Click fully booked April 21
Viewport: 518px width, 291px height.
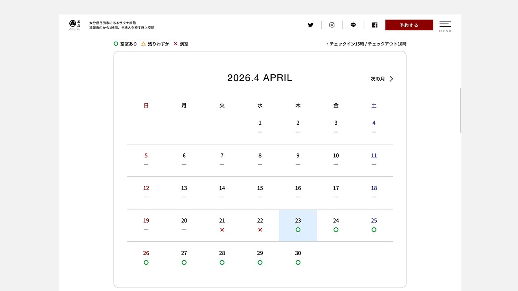(x=222, y=225)
